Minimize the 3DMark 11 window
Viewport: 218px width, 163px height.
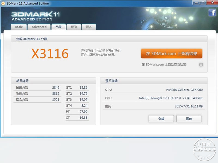(196, 2)
